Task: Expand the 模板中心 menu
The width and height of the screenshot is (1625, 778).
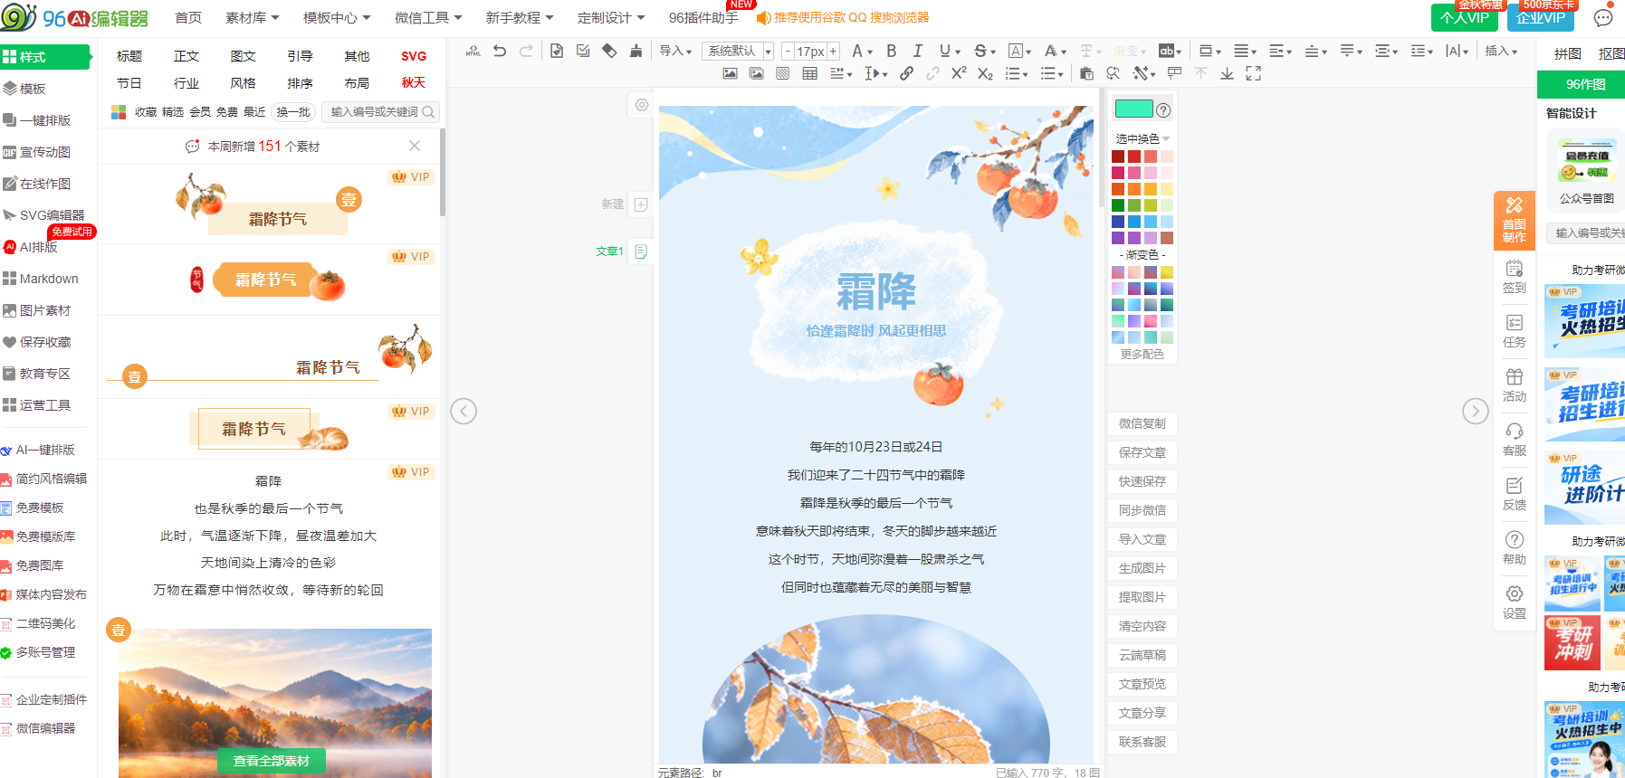Action: pyautogui.click(x=337, y=17)
